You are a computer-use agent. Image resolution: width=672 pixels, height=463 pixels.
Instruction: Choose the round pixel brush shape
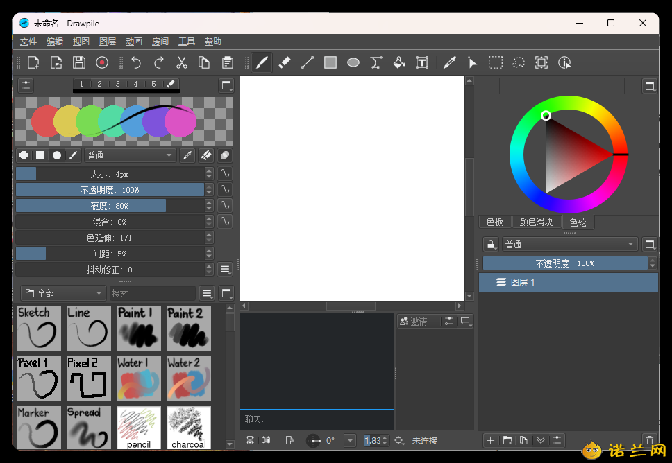click(24, 155)
